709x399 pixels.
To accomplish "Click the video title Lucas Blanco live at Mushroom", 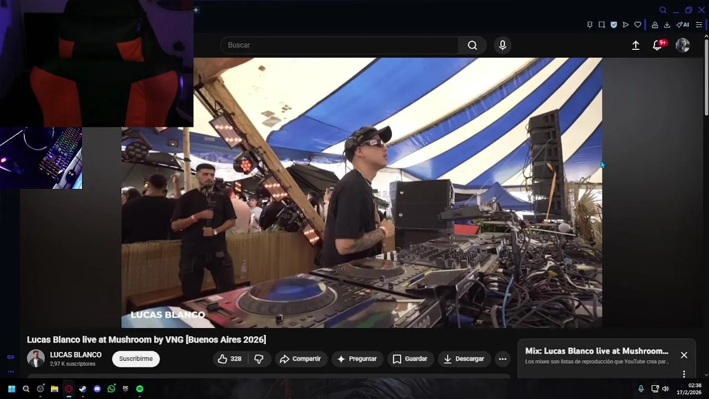I will point(146,340).
